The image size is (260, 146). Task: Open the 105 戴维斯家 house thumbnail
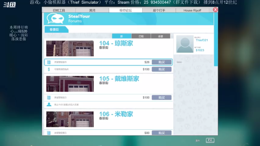coord(70,84)
